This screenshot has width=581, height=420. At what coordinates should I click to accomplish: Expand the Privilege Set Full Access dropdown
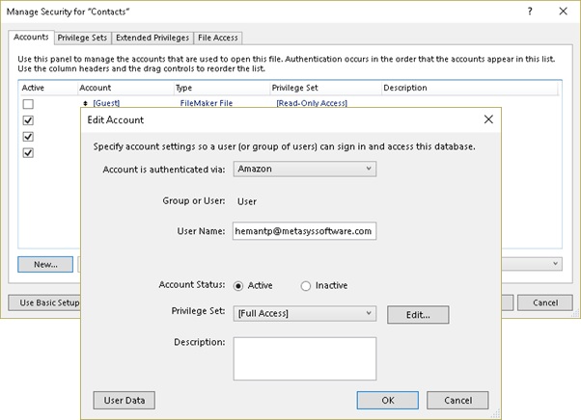(304, 313)
